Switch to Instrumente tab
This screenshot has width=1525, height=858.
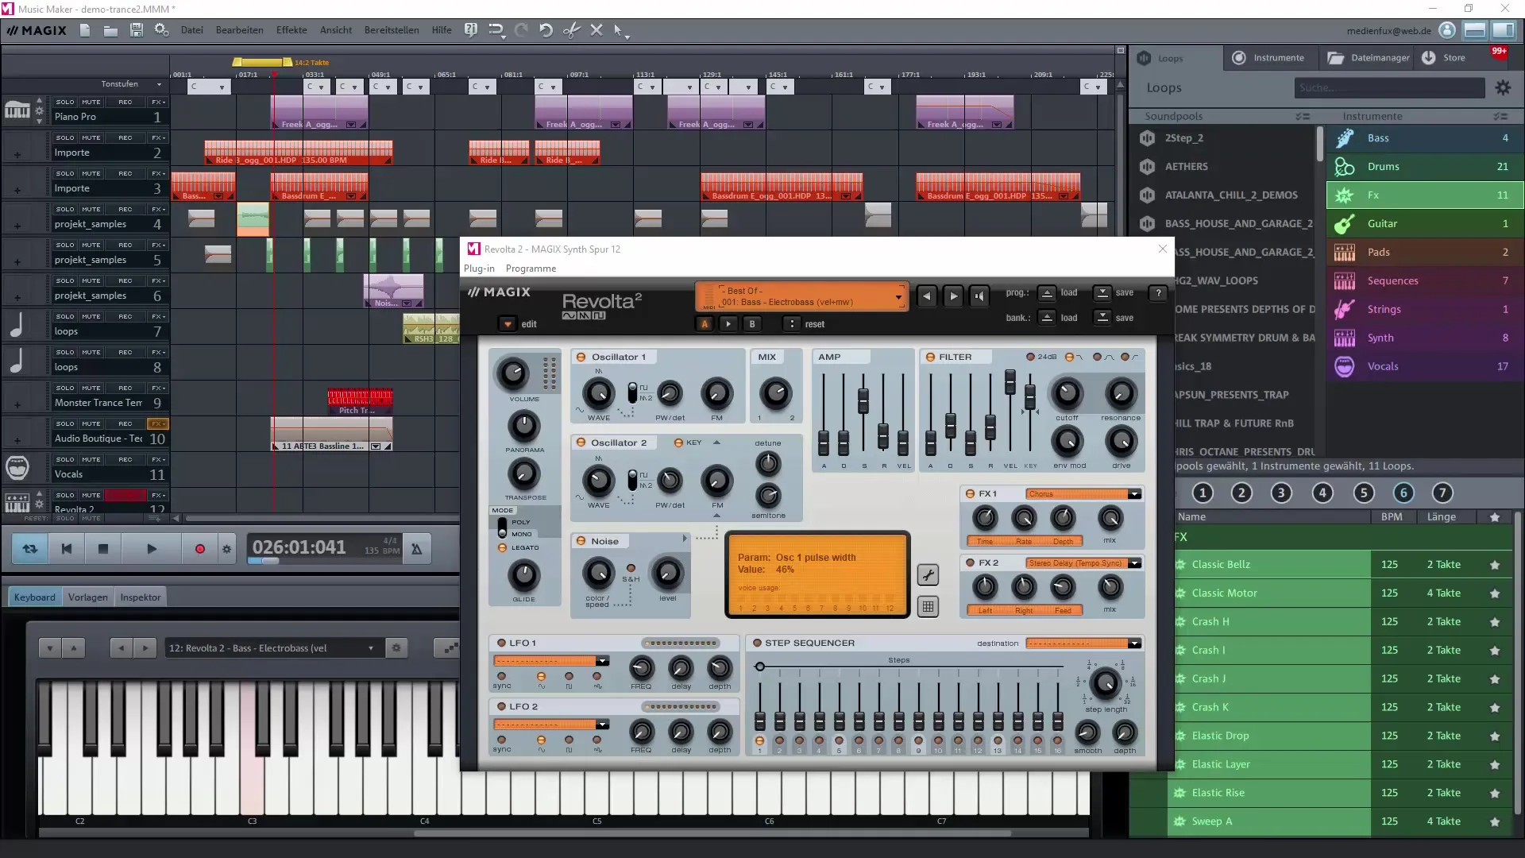coord(1269,58)
